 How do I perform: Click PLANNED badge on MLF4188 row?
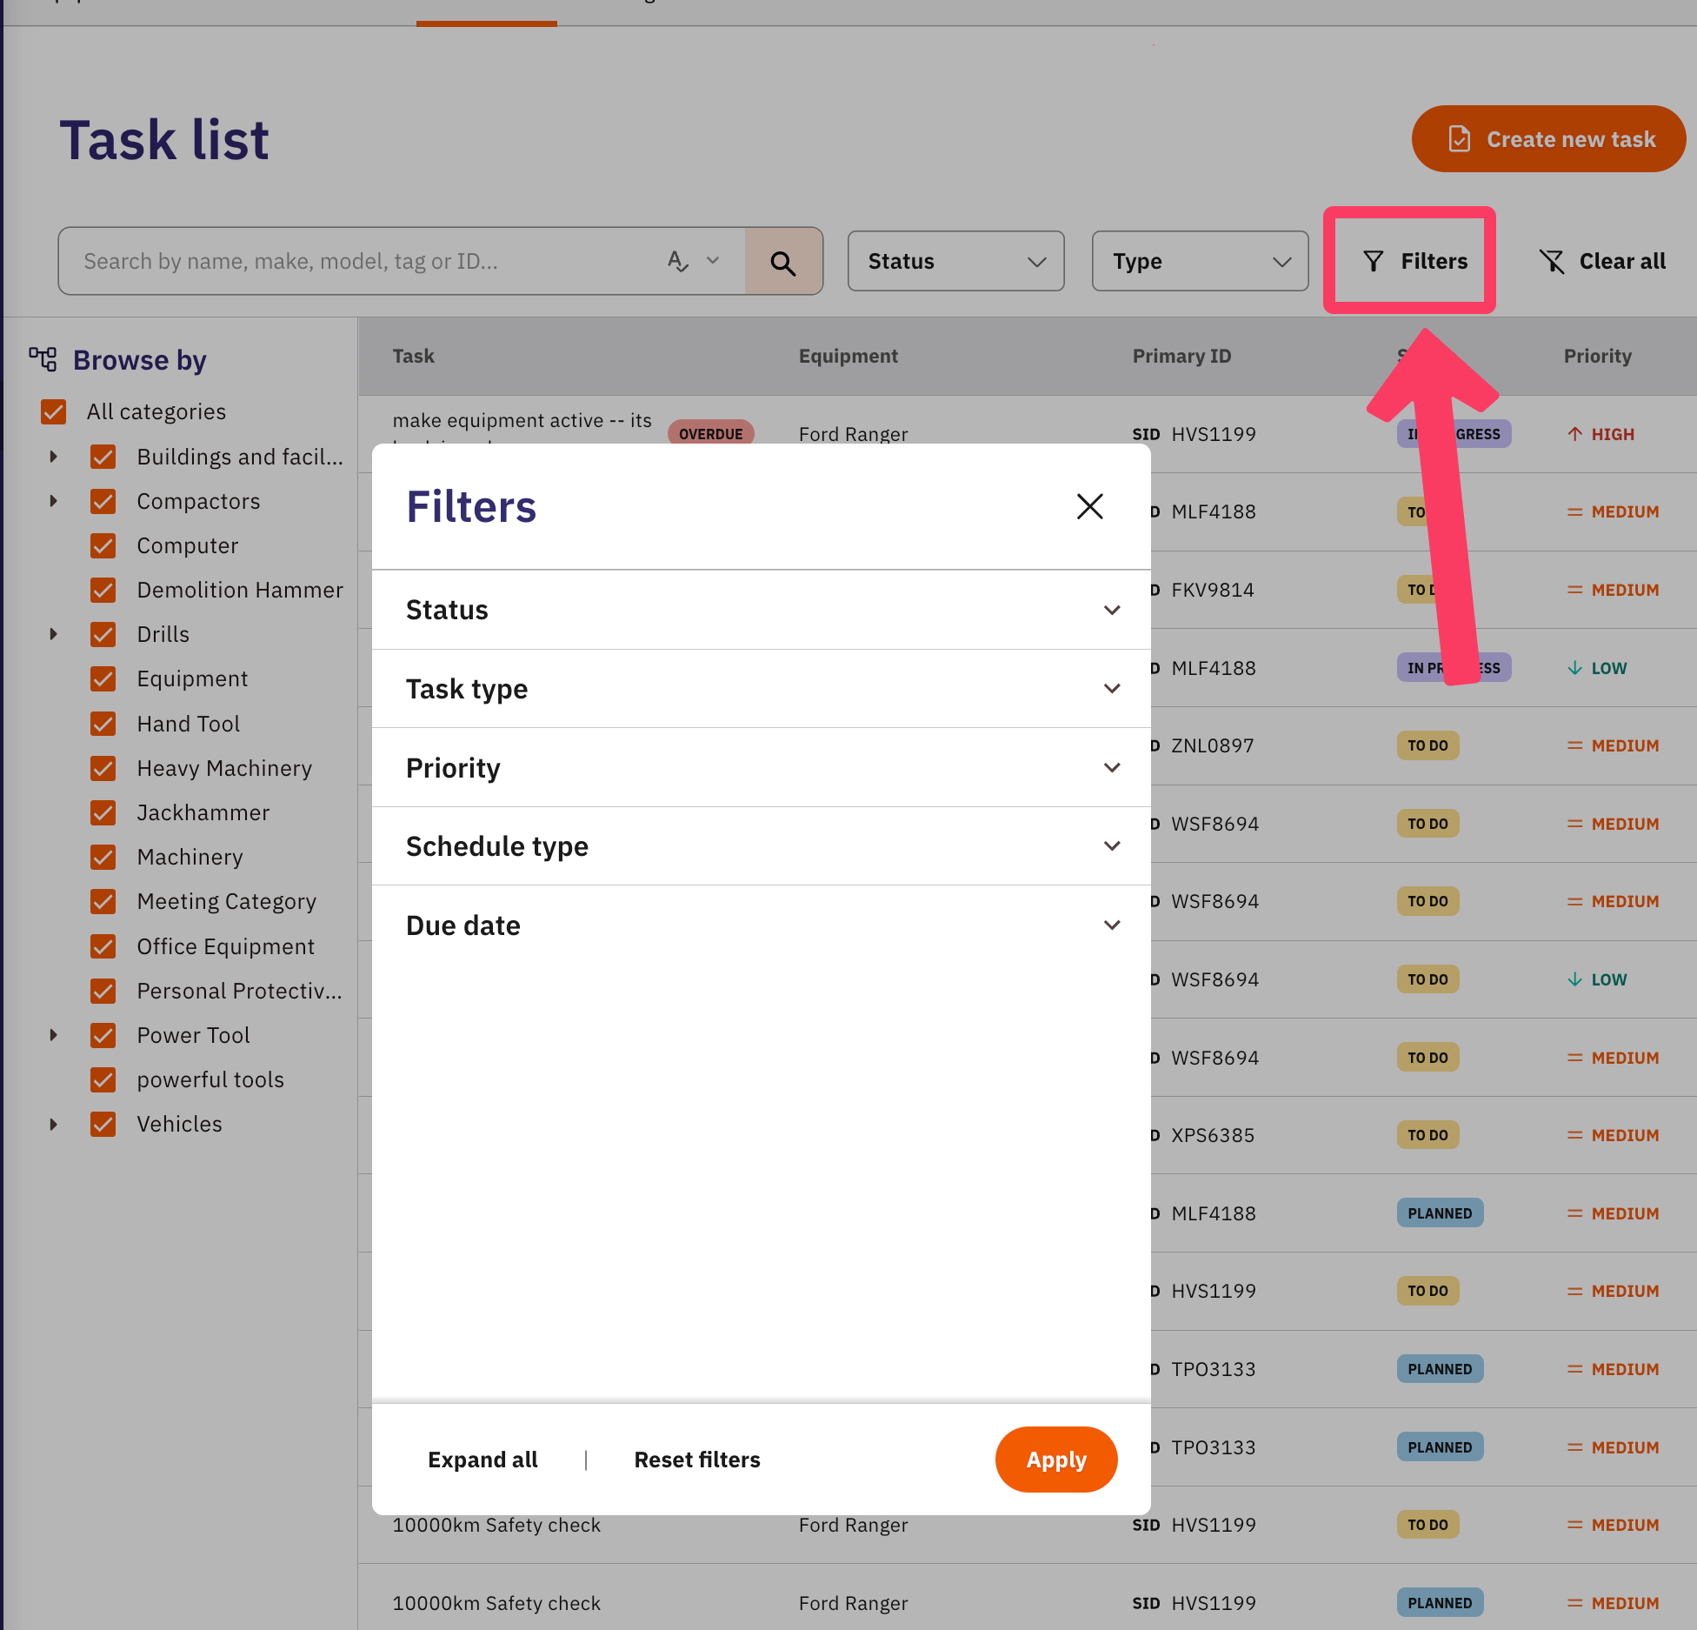(1440, 1213)
